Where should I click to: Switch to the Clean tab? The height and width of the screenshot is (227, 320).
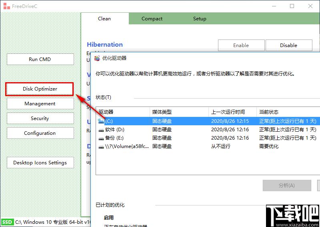pyautogui.click(x=104, y=18)
